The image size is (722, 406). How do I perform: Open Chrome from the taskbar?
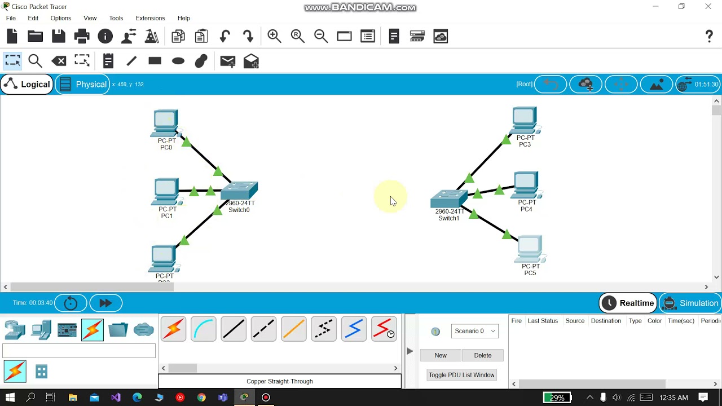(201, 398)
